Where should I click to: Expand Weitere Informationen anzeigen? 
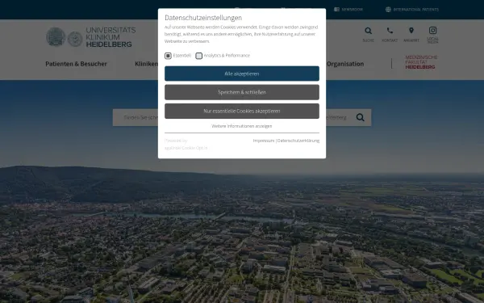242,126
